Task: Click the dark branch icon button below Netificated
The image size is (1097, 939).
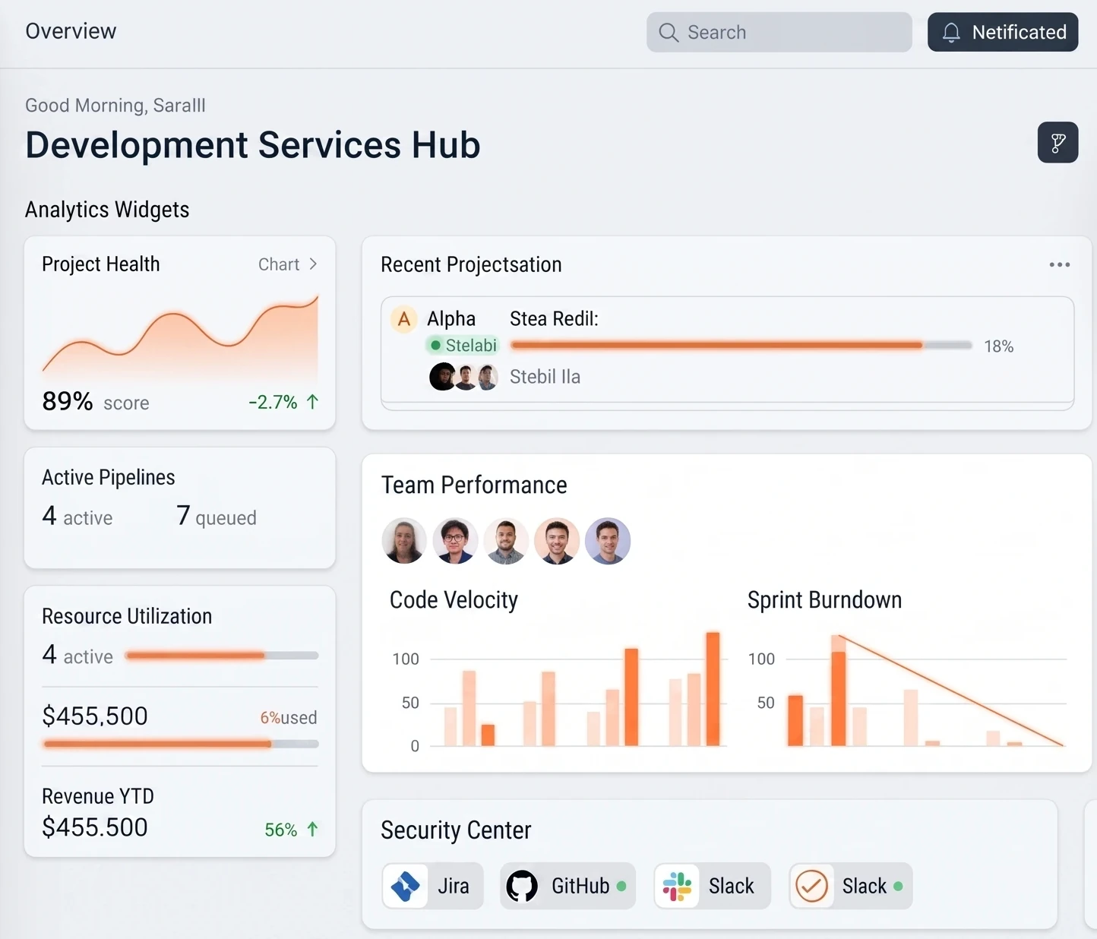Action: 1057,142
